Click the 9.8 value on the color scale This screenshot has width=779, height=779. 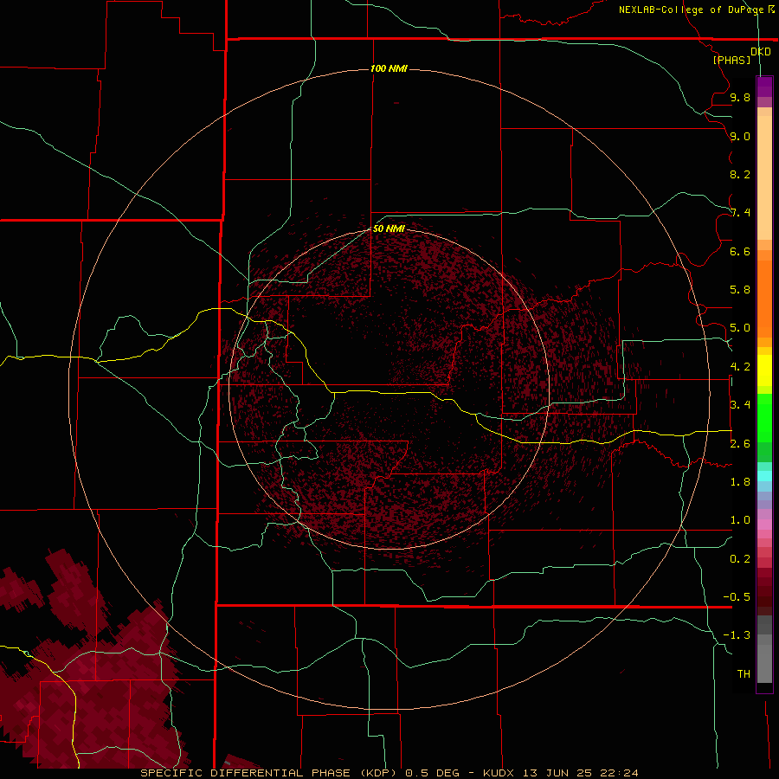click(740, 97)
